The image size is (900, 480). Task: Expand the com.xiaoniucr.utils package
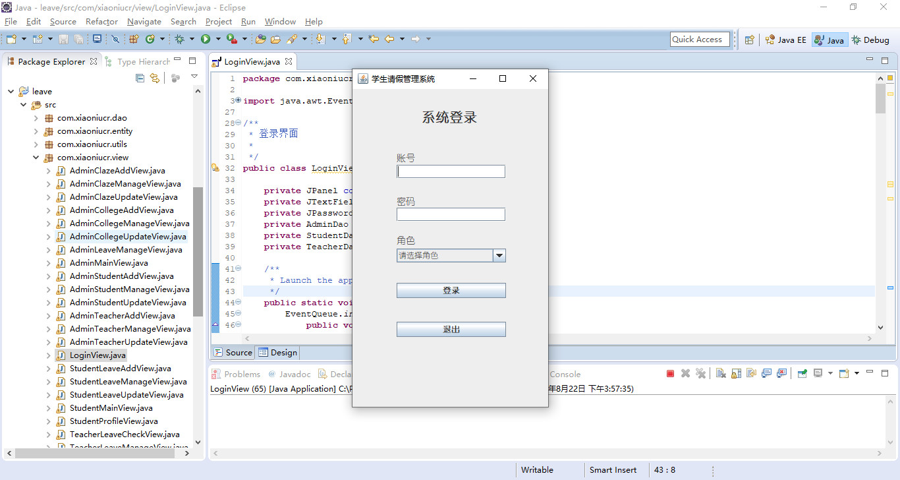tap(36, 144)
